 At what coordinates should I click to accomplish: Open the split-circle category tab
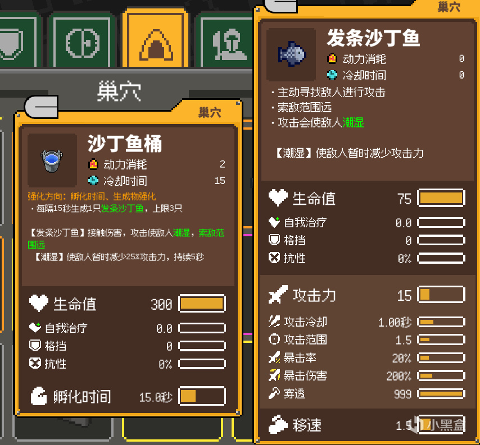coord(81,42)
